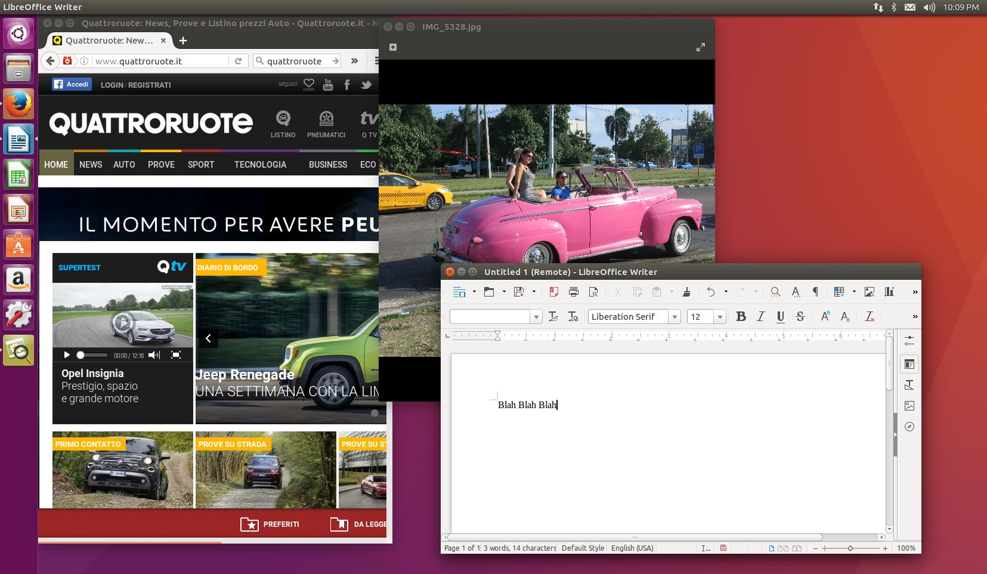The width and height of the screenshot is (987, 574).
Task: Show more Writer standard toolbar buttons
Action: point(915,292)
